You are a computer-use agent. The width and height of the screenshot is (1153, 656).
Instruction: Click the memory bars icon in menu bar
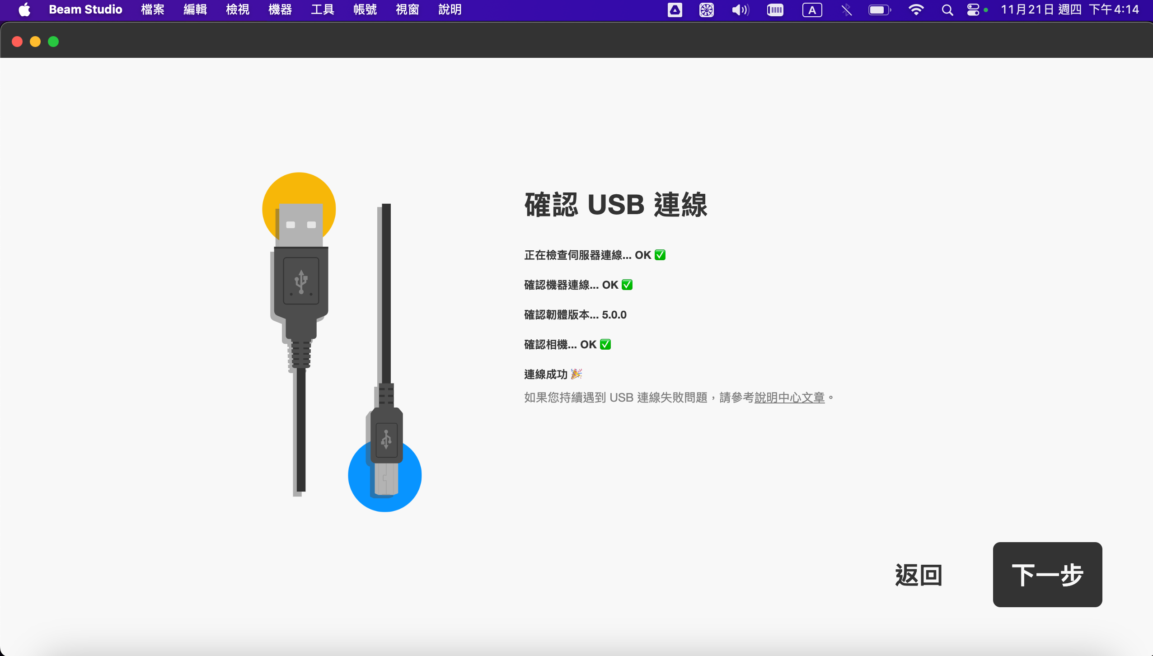tap(775, 10)
